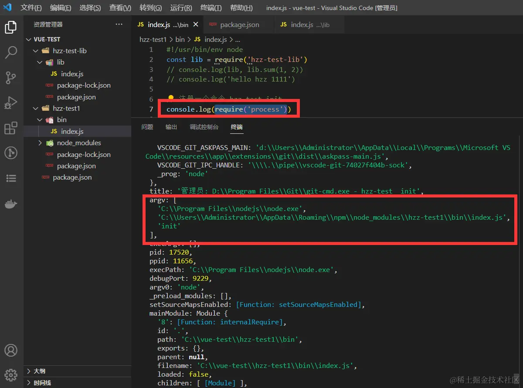Viewport: 523px width, 388px height.
Task: Click 'pid: 17520' in terminal output
Action: click(170, 252)
